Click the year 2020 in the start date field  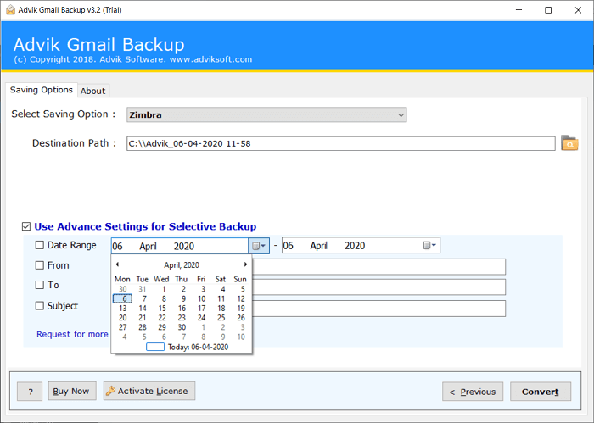[184, 247]
